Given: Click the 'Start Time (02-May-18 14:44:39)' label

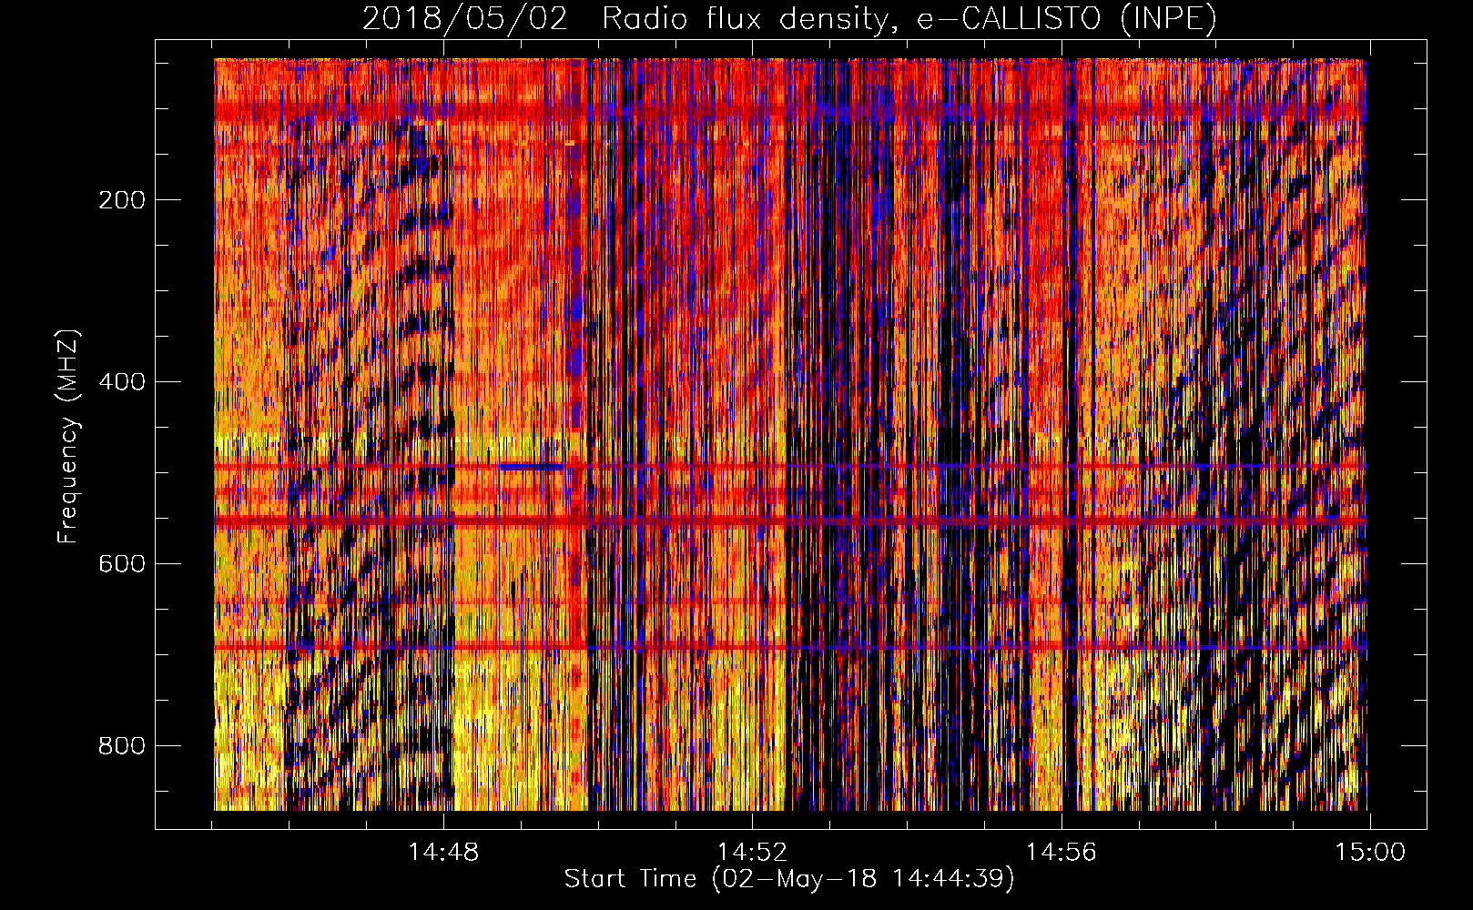Looking at the screenshot, I should pyautogui.click(x=788, y=879).
